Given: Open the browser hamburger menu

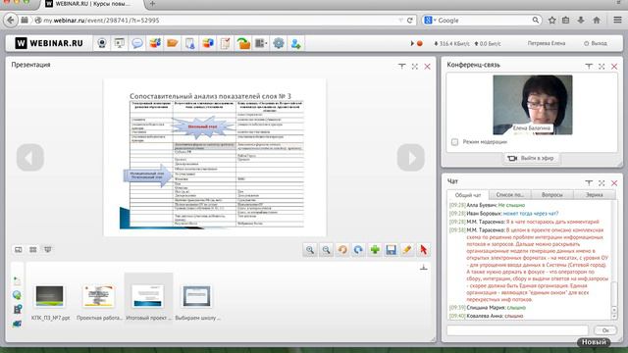Looking at the screenshot, I should coord(617,20).
